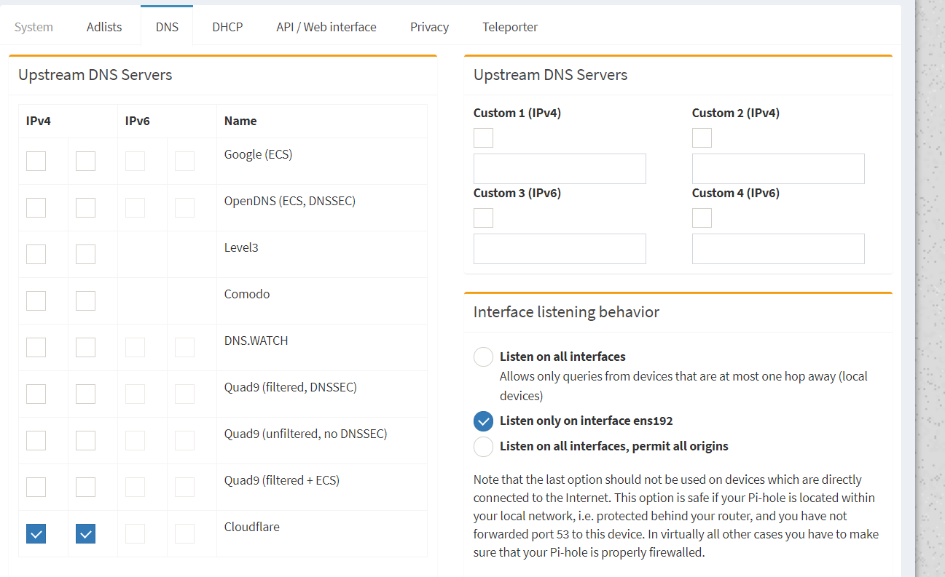The image size is (945, 577).
Task: Open the Teleporter tab
Action: [x=510, y=27]
